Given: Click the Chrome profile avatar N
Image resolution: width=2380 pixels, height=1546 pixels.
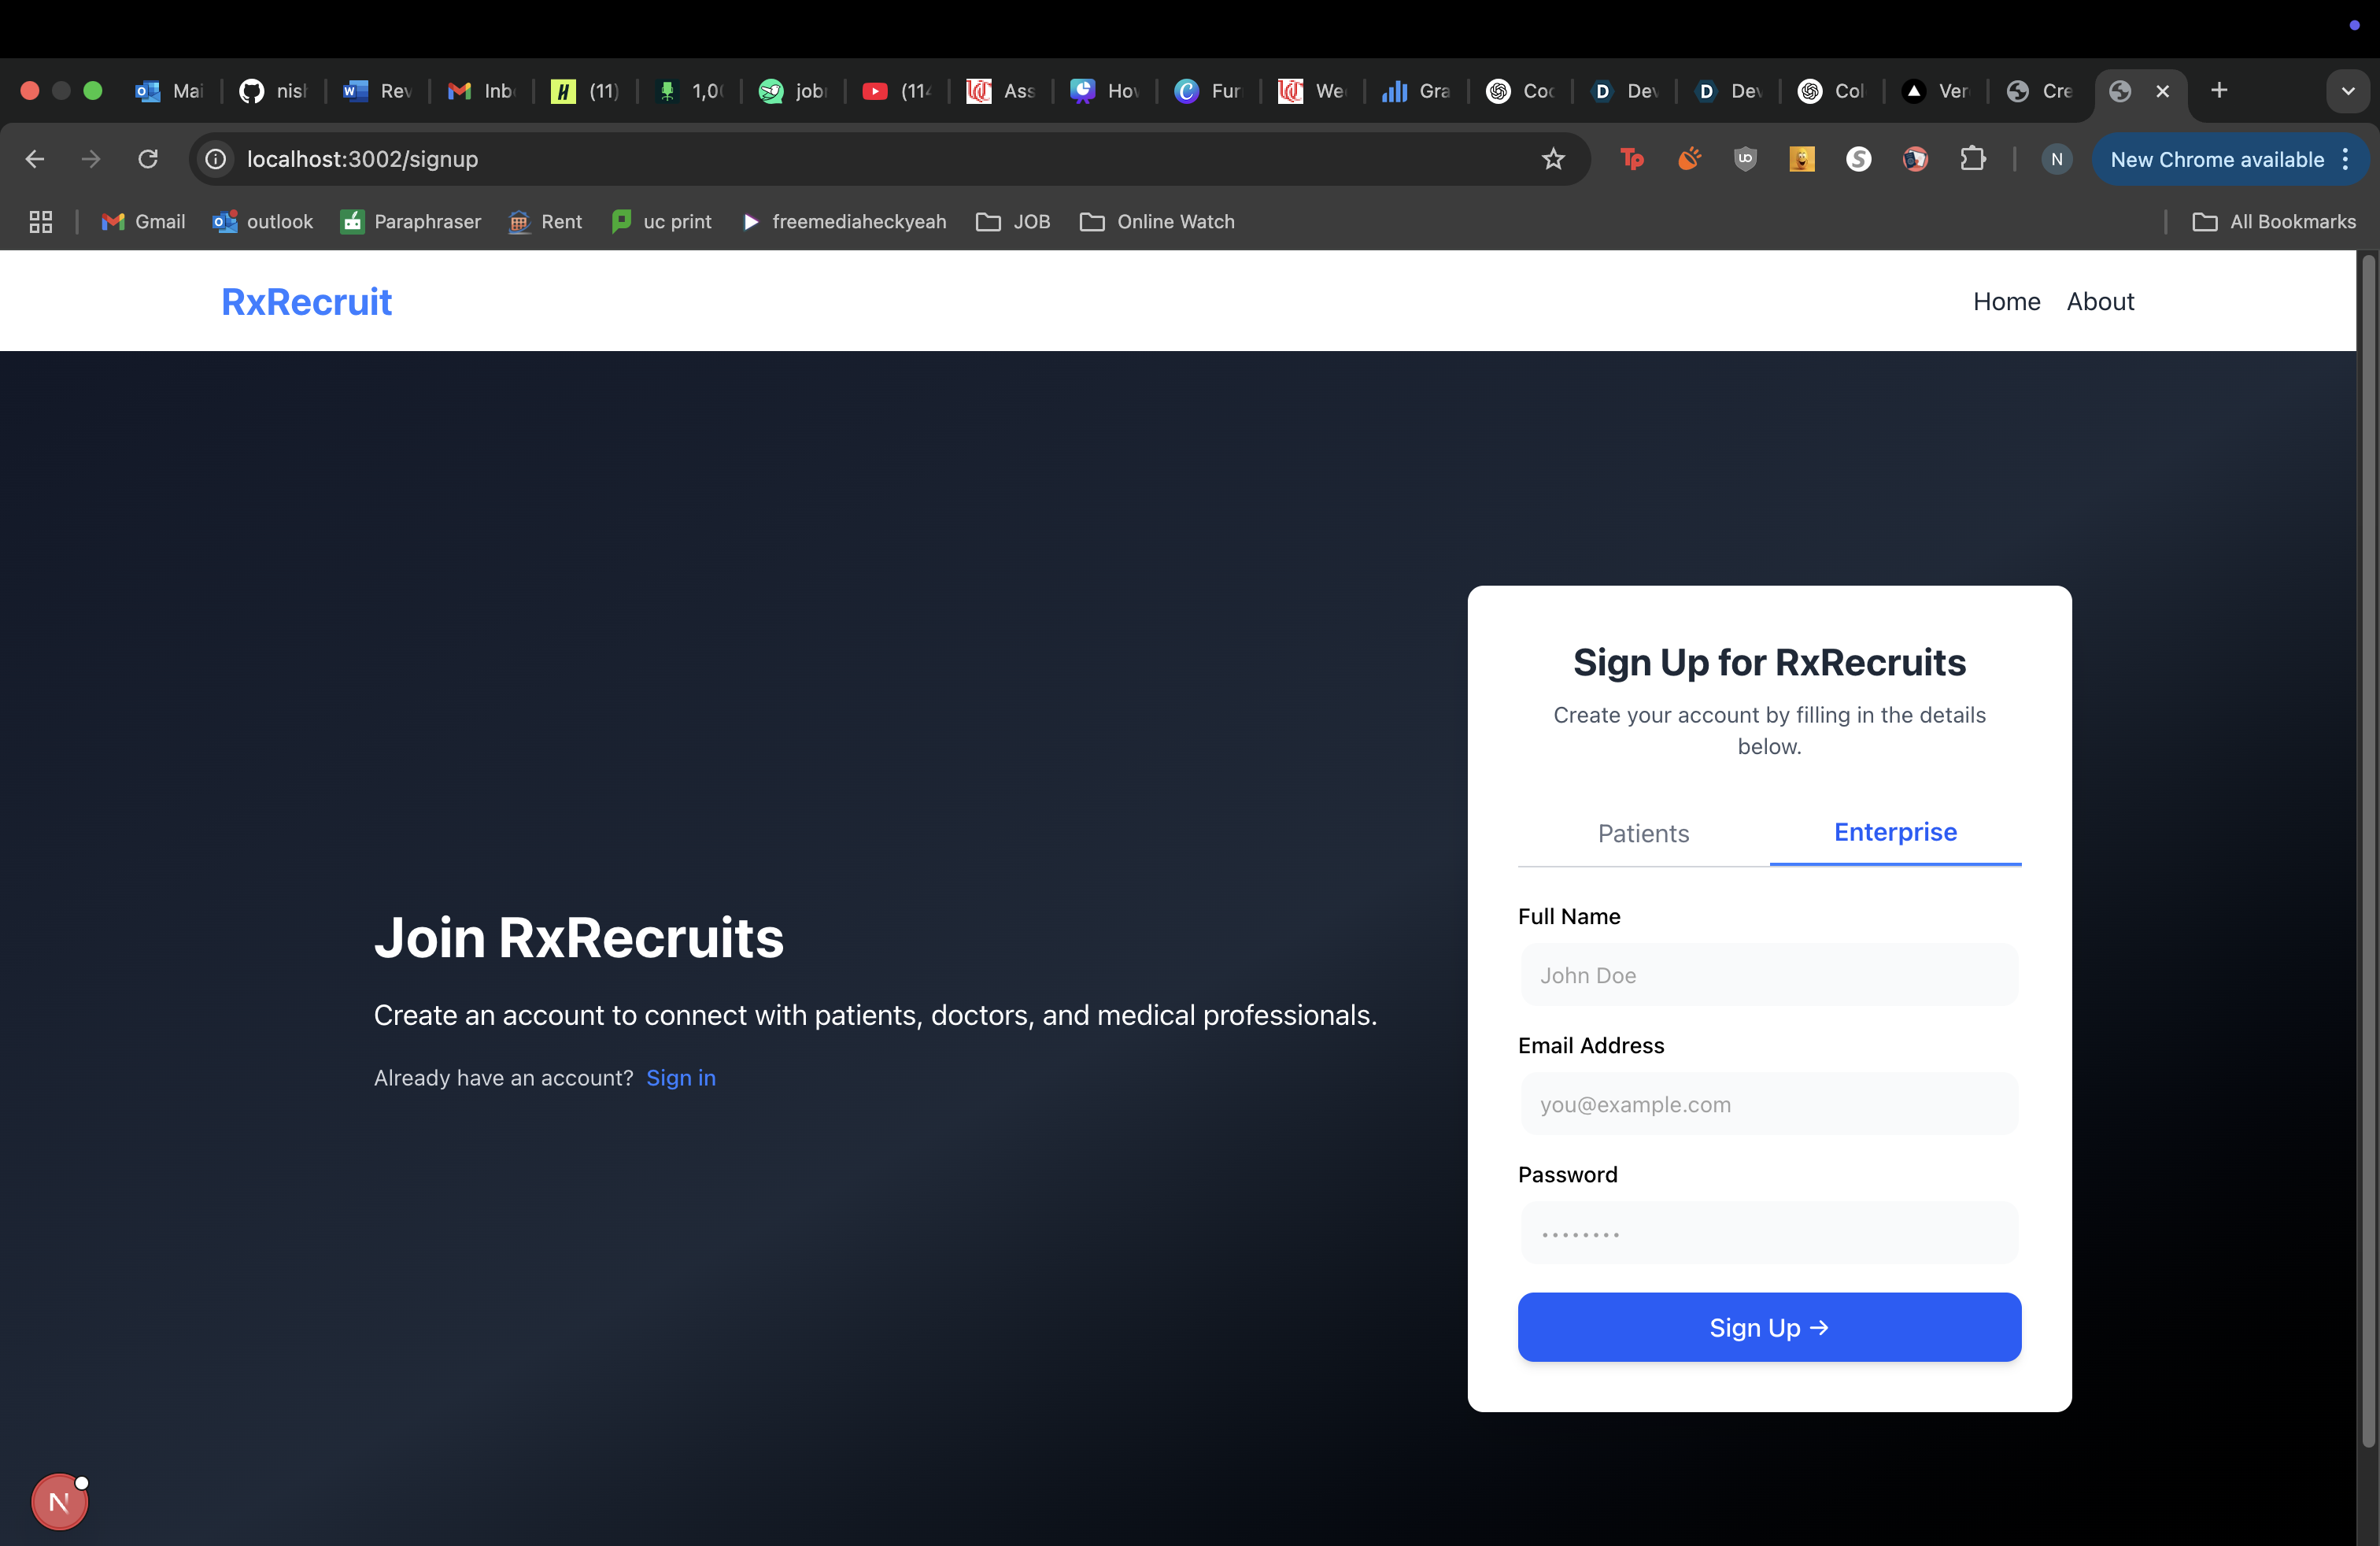Looking at the screenshot, I should point(2056,159).
